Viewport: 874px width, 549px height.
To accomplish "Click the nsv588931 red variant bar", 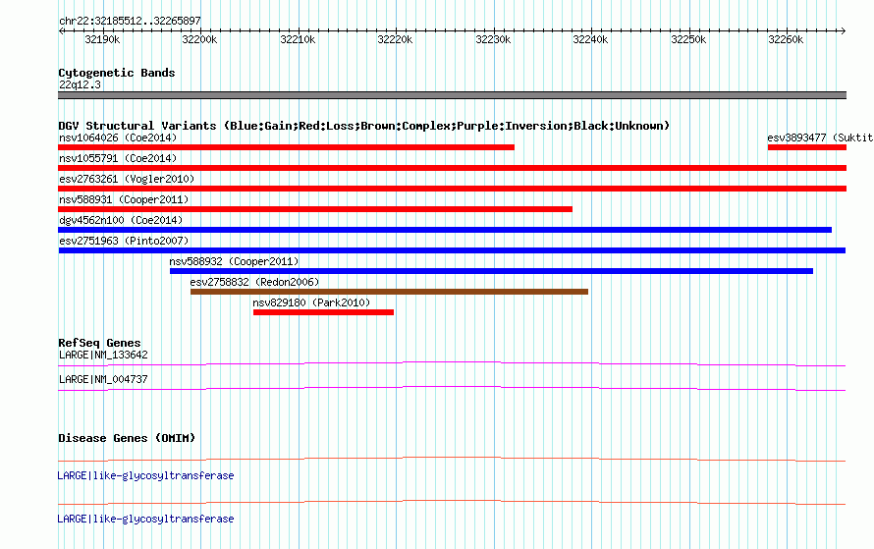I will (x=315, y=209).
